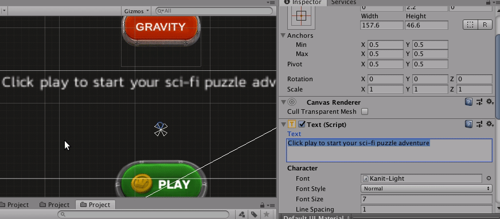The height and width of the screenshot is (219, 500).
Task: Click the gold coin on PLAY button
Action: point(141,184)
